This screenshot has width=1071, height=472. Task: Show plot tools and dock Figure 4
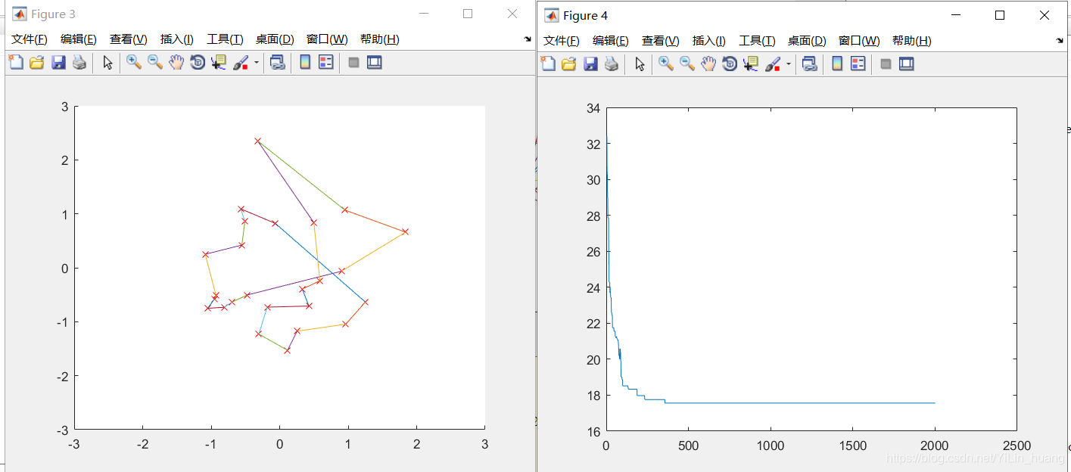pyautogui.click(x=907, y=64)
